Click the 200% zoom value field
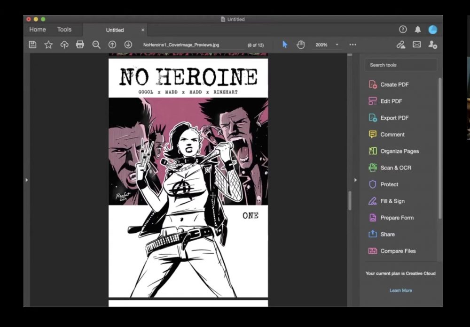This screenshot has width=470, height=327. 321,45
